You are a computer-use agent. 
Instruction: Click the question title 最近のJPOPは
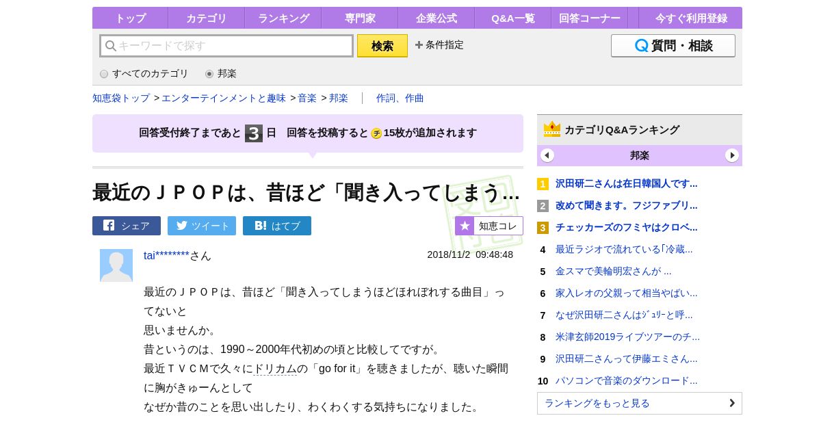(x=306, y=192)
